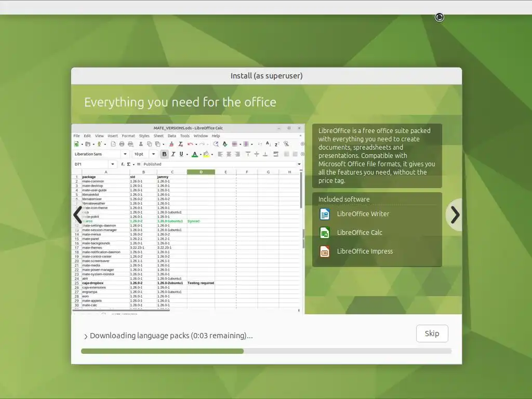Viewport: 532px width, 399px height.
Task: Toggle Italic in the Calc screenshot toolbar
Action: (x=173, y=154)
